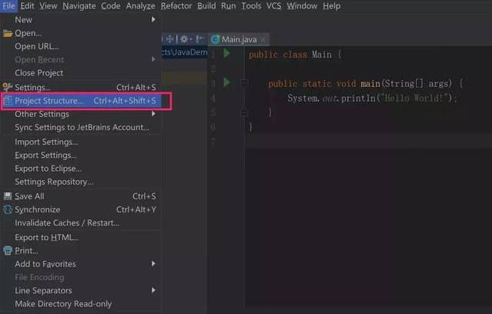
Task: Click the run gutter arrow beside class Main
Action: coord(226,54)
